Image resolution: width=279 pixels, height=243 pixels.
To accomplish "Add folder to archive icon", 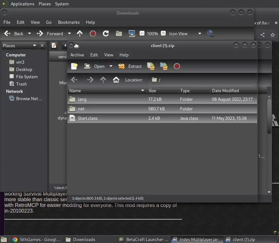I will coord(164,66).
